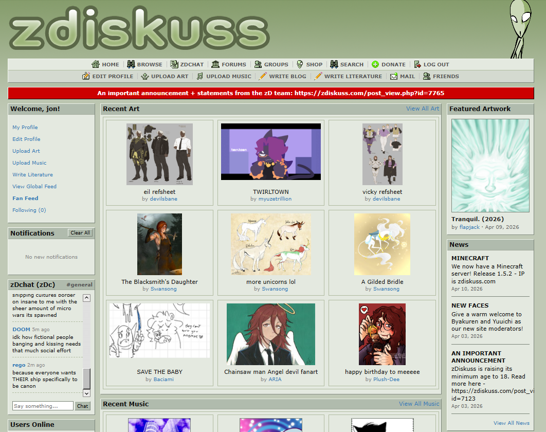Open the View All Art link
The height and width of the screenshot is (432, 546).
click(x=422, y=109)
